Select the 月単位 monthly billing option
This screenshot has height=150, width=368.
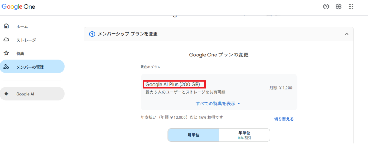point(193,135)
